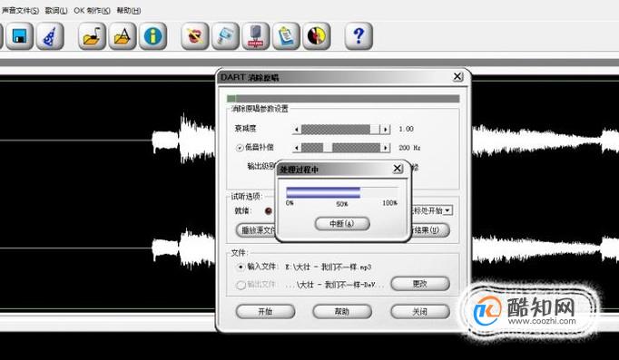Click the partially hidden 结果(U) button

coord(430,230)
